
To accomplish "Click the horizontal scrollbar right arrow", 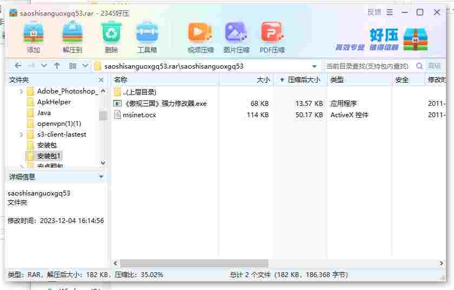I will click(441, 263).
